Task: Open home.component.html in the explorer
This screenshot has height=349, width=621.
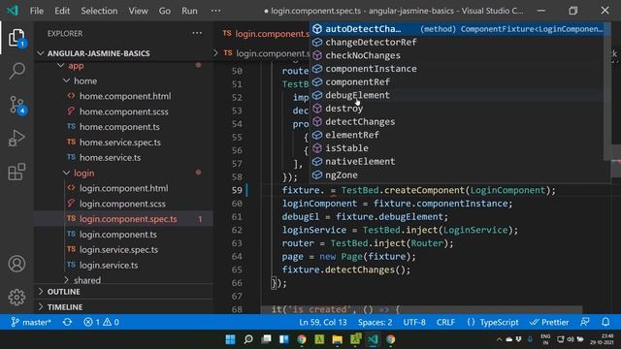Action: [125, 96]
